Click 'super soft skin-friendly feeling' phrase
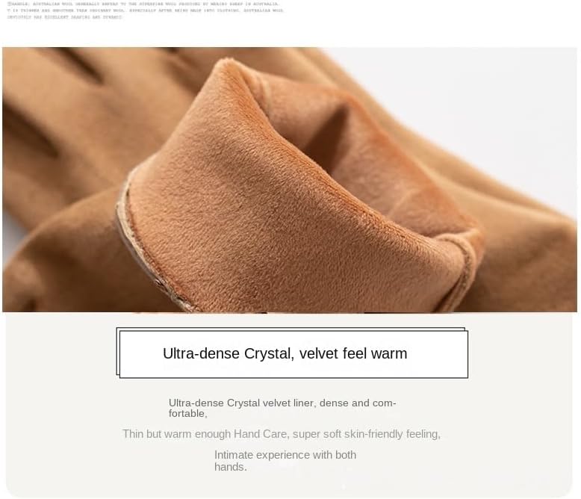The width and height of the screenshot is (581, 499). (366, 434)
